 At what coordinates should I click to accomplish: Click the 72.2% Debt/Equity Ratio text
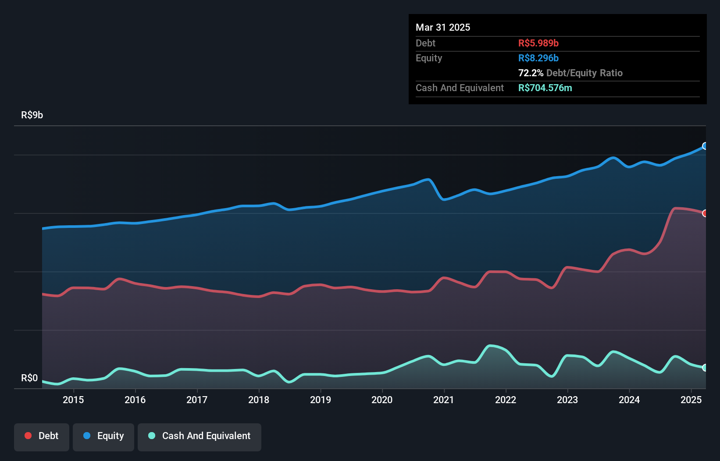[570, 73]
